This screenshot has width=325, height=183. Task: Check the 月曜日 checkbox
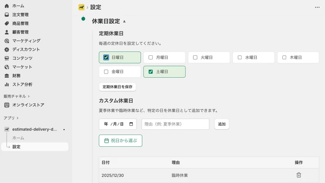[151, 57]
